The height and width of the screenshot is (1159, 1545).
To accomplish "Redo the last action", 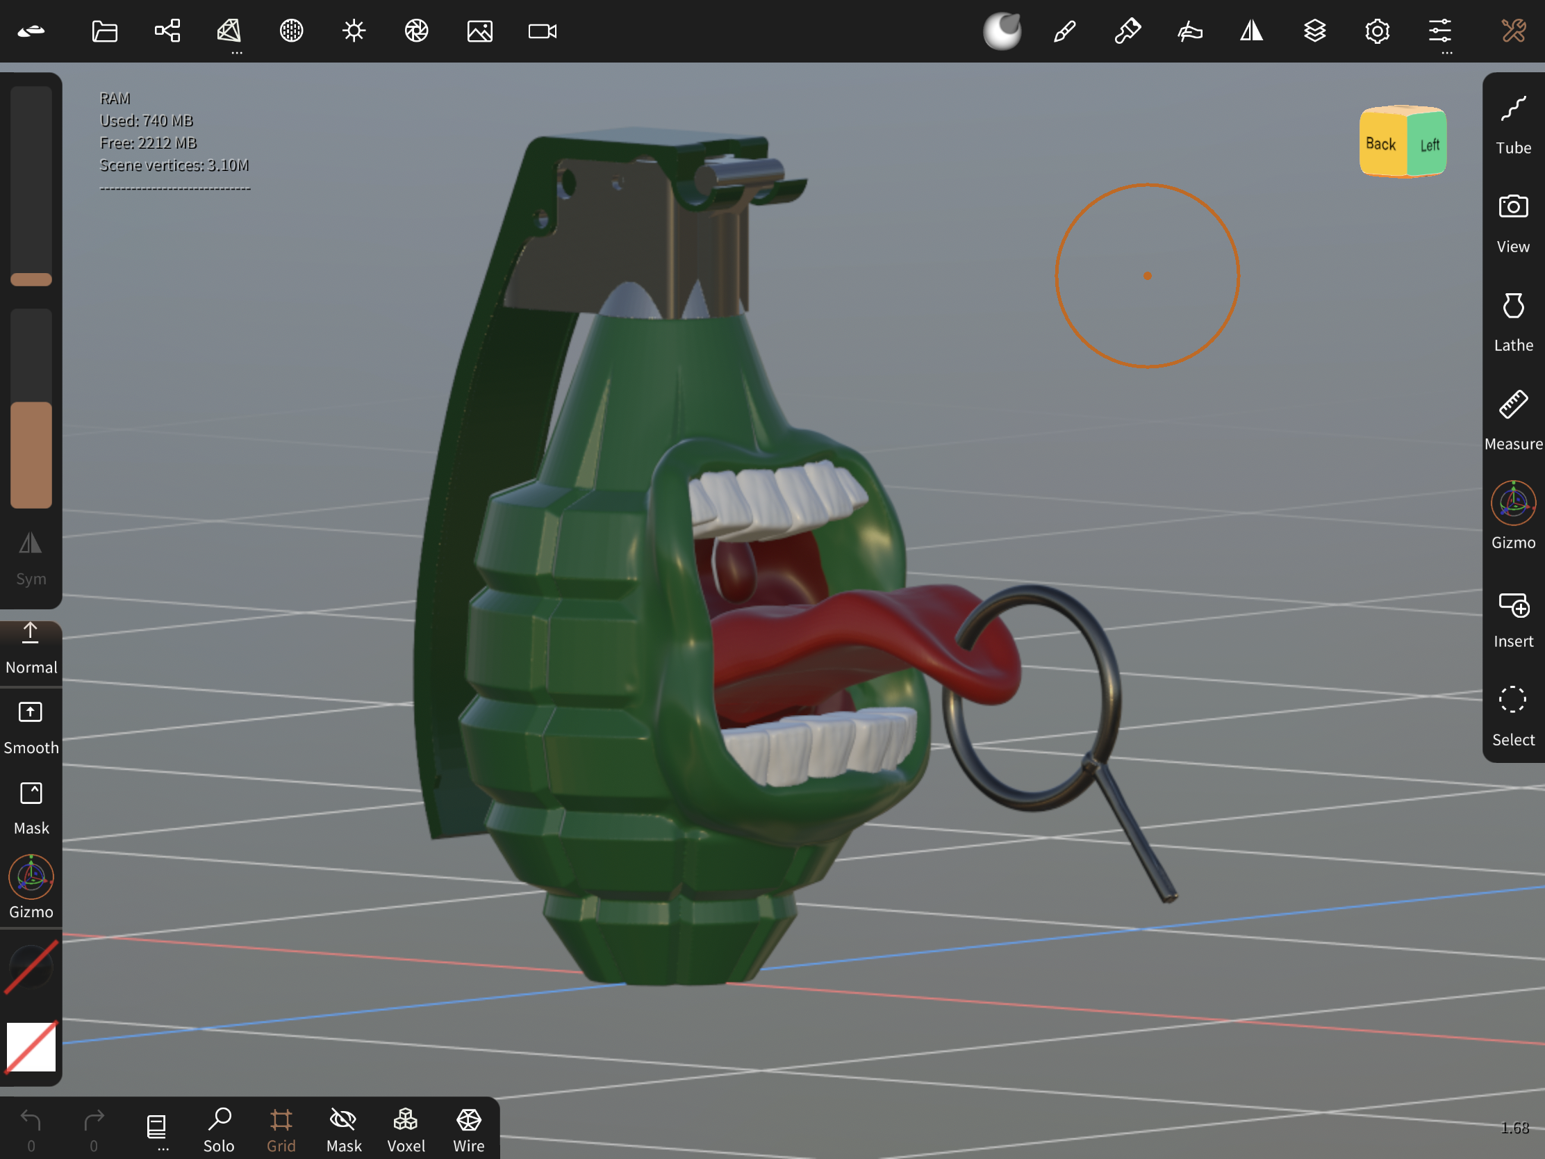I will pos(94,1131).
